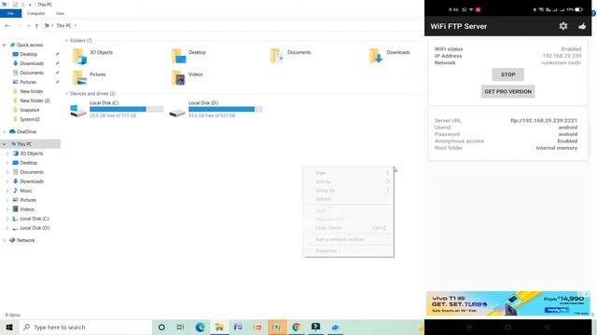Open Cortana circle icon on taskbar
Image resolution: width=597 pixels, height=335 pixels.
pos(161,327)
